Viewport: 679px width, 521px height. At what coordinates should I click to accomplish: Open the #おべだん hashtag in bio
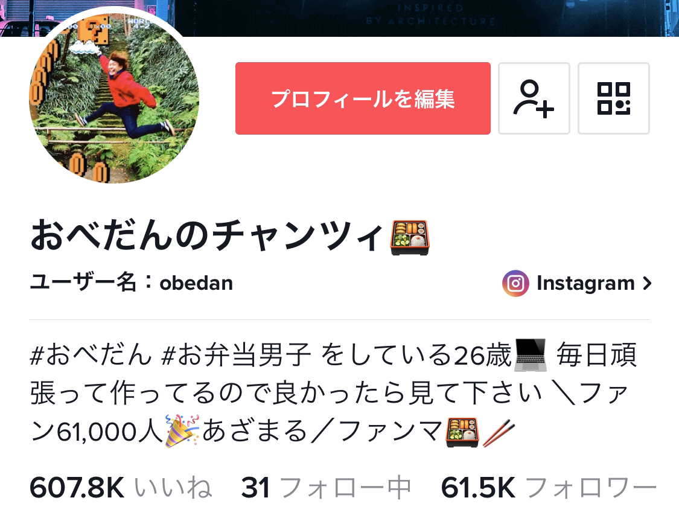(91, 355)
